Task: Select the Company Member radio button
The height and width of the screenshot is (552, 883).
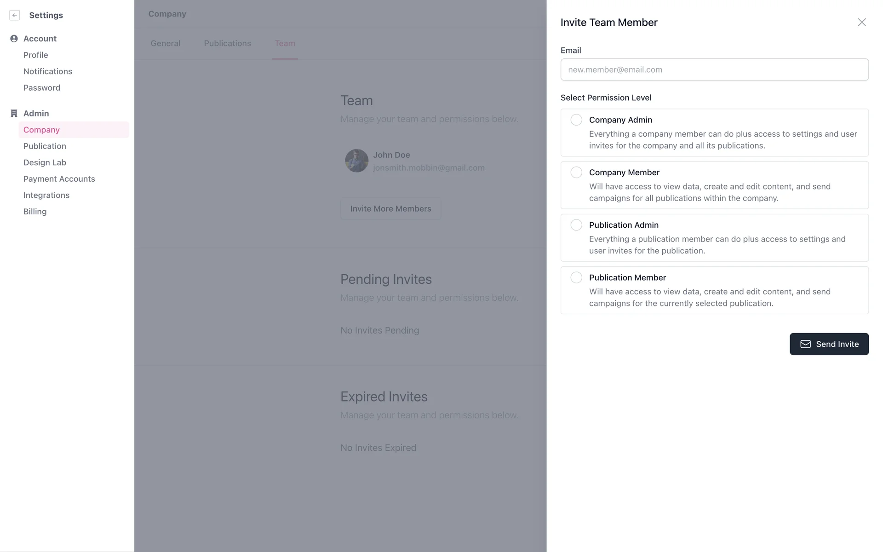Action: tap(576, 172)
